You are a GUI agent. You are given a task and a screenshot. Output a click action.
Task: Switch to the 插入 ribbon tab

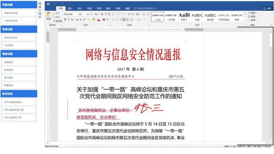click(x=70, y=8)
